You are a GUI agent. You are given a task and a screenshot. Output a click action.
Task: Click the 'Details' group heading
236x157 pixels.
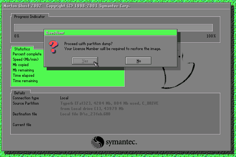[x=20, y=93]
